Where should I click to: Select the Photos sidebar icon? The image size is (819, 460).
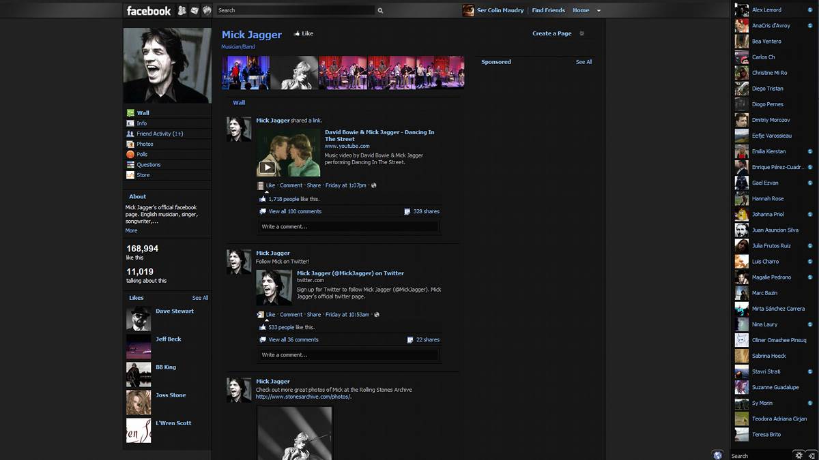(130, 144)
